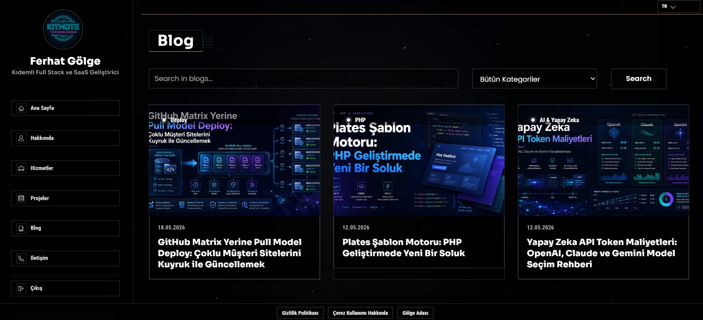703x320 pixels.
Task: Click the Kıdemli Full Stack ve SaaS Geliştirici subtitle
Action: (65, 72)
